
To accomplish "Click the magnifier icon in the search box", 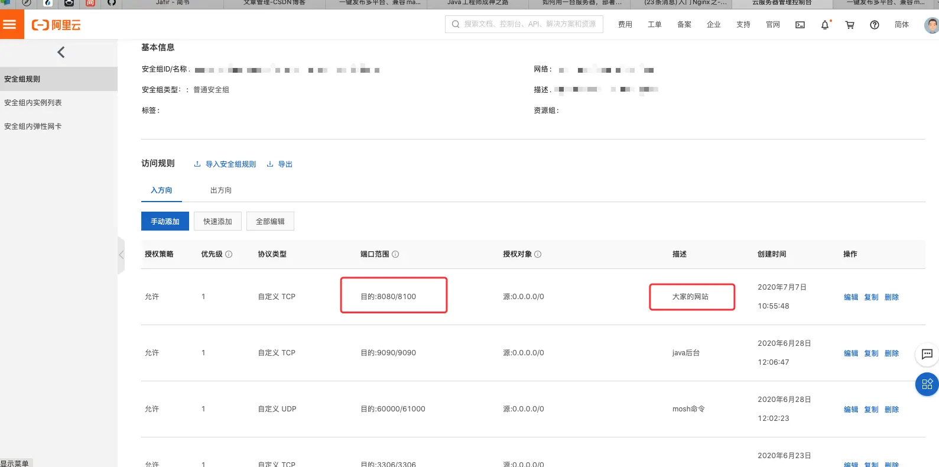I will tap(456, 24).
